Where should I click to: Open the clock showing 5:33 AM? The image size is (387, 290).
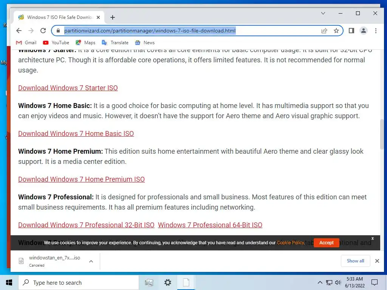pyautogui.click(x=354, y=282)
